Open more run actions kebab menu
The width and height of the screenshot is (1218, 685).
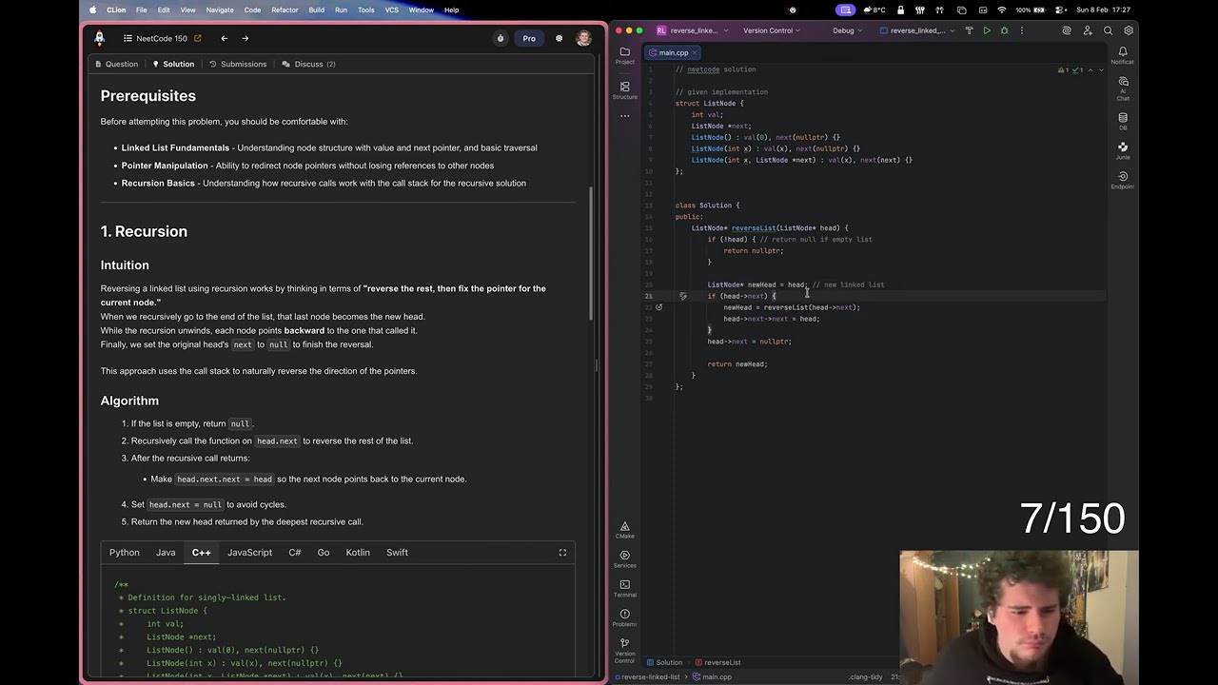point(1020,30)
